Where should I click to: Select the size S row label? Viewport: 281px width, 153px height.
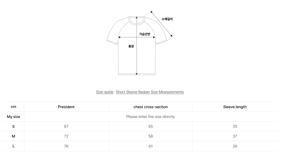coord(13,126)
